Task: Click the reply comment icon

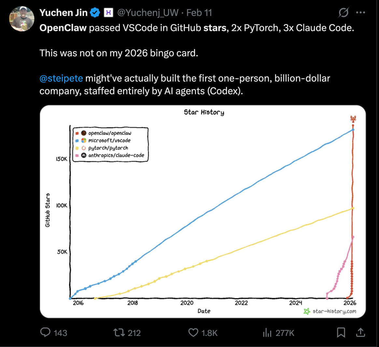Action: tap(45, 332)
